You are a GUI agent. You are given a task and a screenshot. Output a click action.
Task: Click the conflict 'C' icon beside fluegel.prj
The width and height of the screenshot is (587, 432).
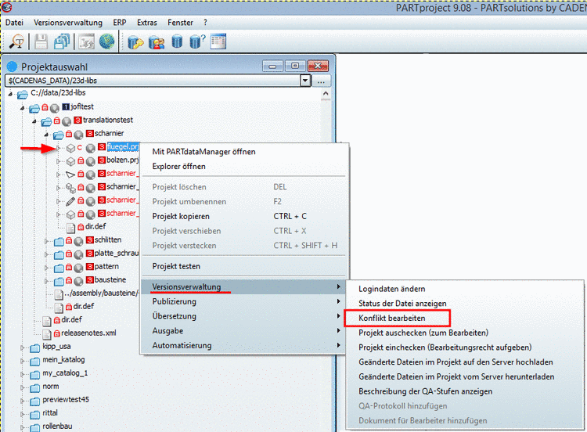pos(79,147)
